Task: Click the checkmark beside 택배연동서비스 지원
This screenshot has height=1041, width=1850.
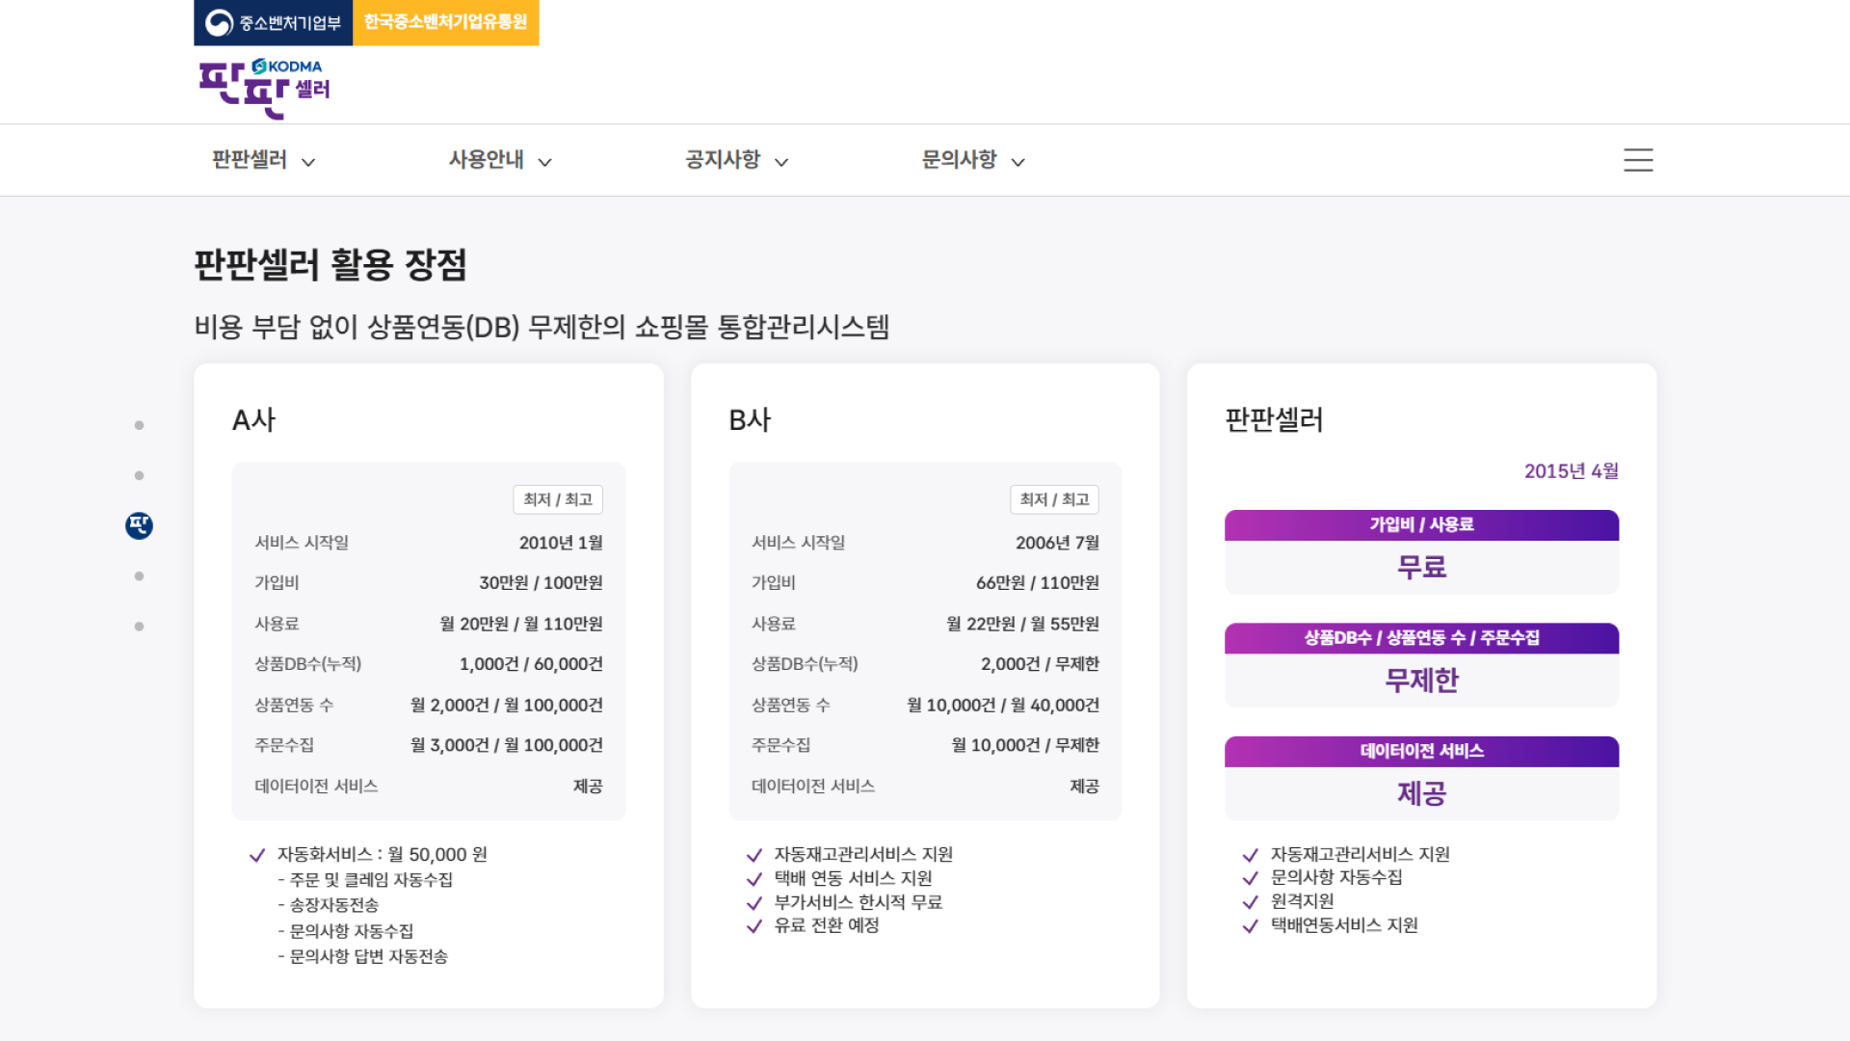Action: 1251,926
